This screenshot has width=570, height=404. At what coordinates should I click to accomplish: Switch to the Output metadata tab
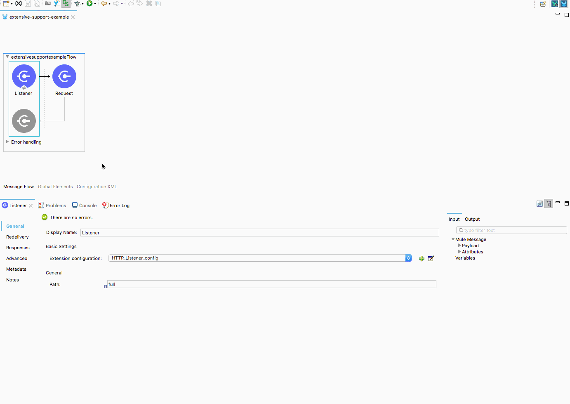(472, 219)
